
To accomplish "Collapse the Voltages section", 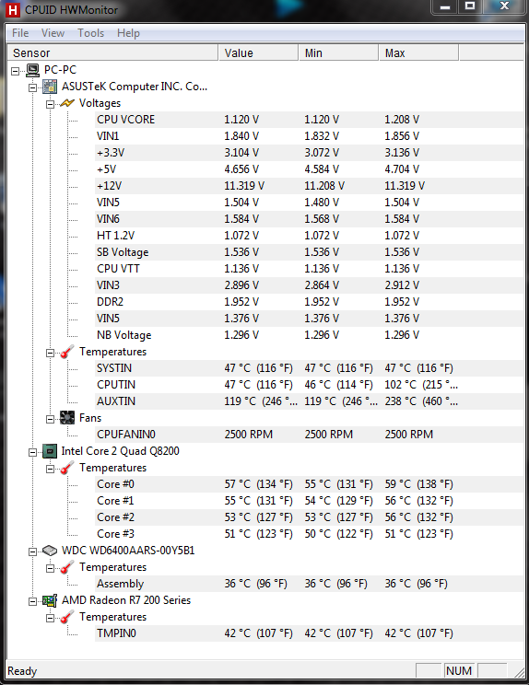I will [x=51, y=104].
